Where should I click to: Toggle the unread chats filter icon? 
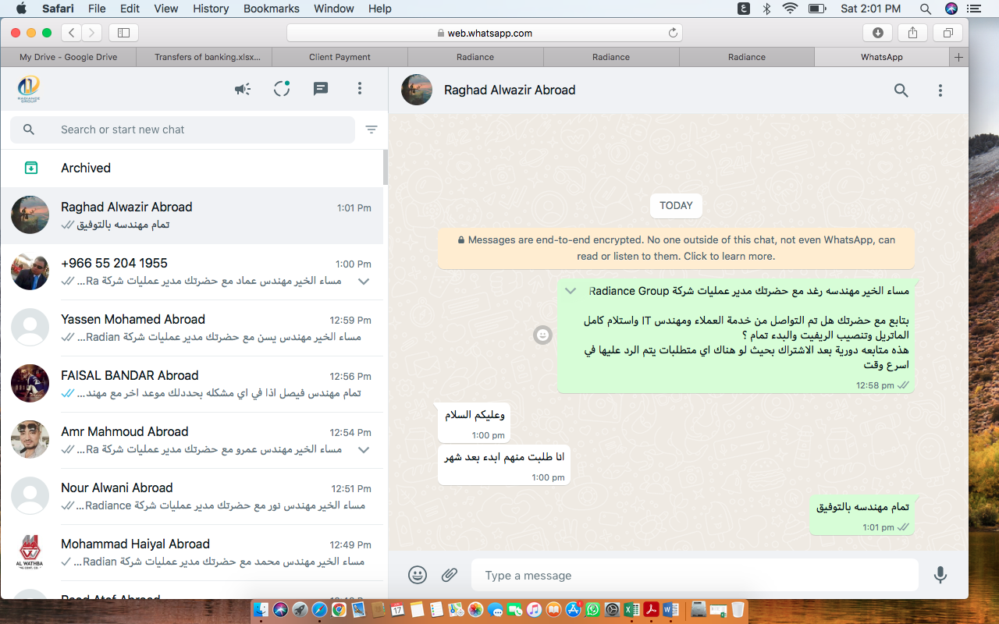(x=372, y=129)
